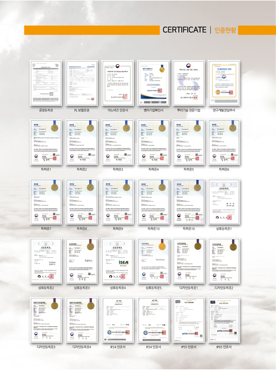Select the caption text 특허증1

click(46, 169)
